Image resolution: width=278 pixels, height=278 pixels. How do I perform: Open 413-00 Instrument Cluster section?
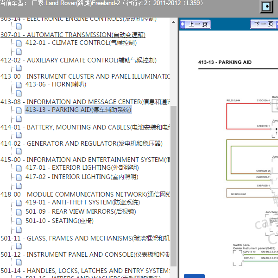(85, 76)
